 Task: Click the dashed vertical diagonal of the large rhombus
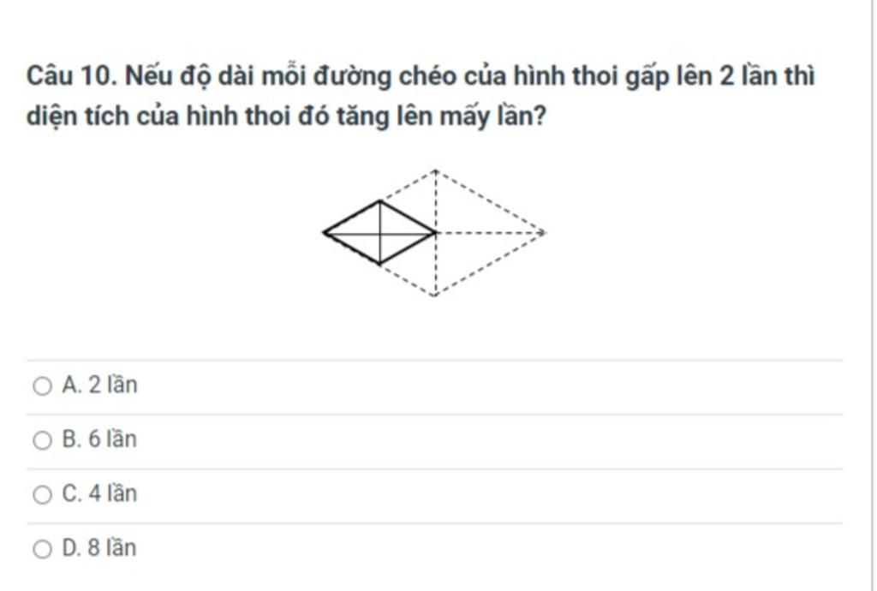435,233
